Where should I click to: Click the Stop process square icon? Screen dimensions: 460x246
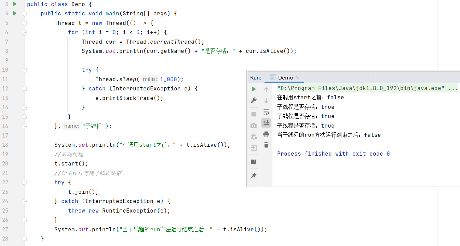[254, 114]
